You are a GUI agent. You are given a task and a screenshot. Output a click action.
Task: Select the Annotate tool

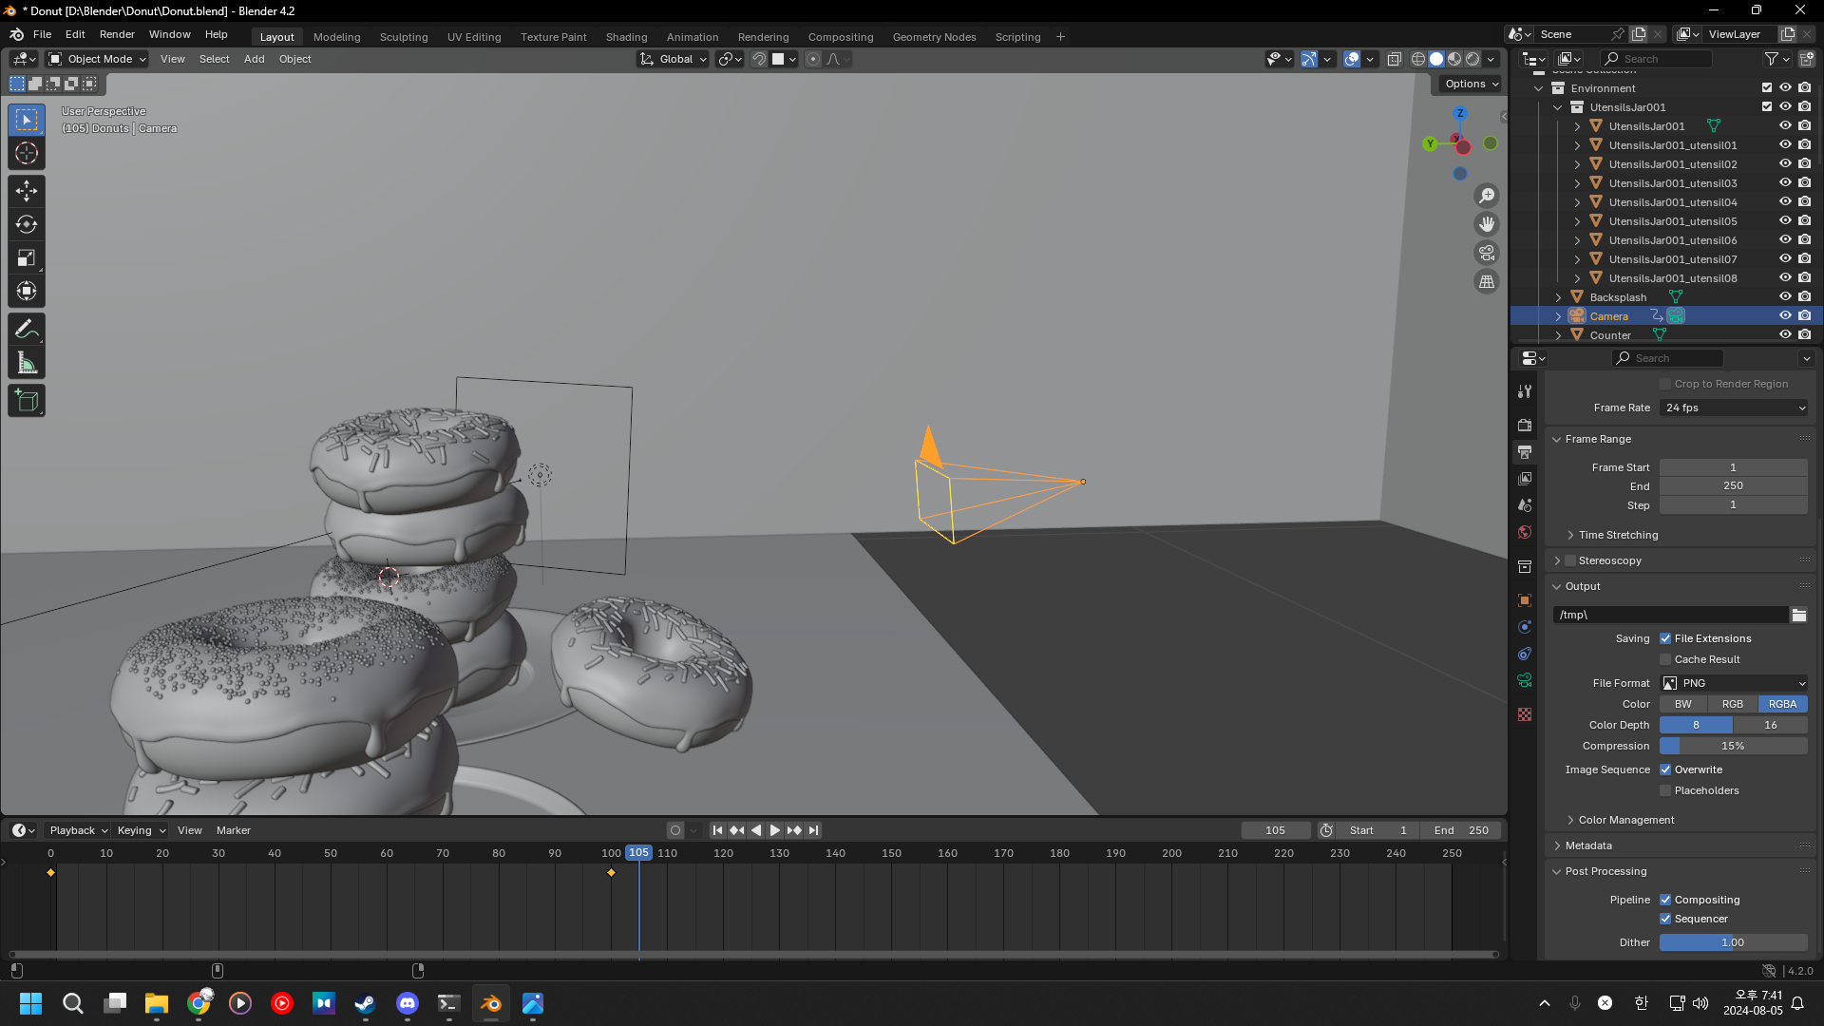click(x=26, y=330)
